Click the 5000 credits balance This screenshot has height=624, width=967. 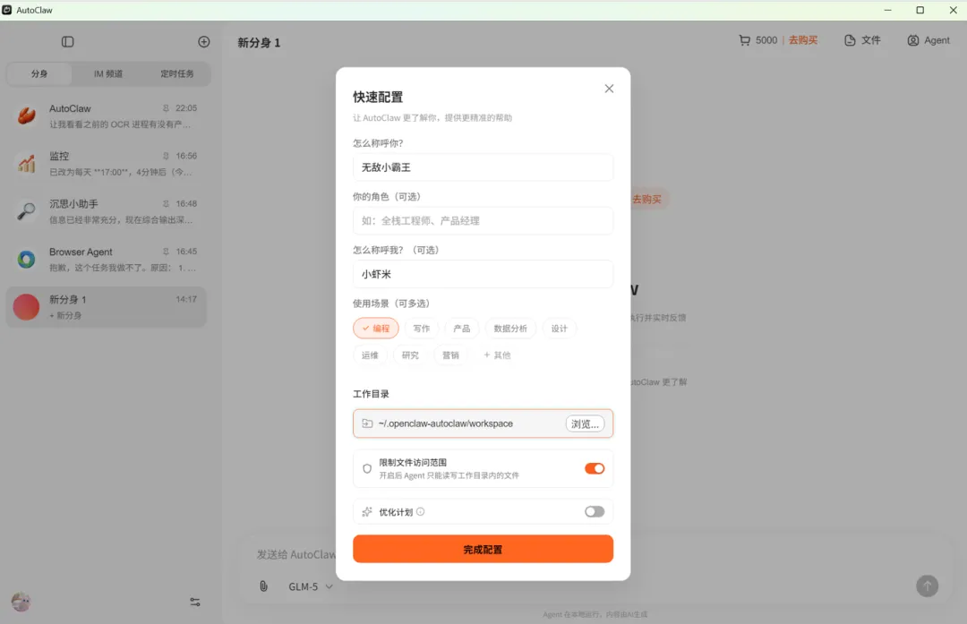[x=766, y=40]
